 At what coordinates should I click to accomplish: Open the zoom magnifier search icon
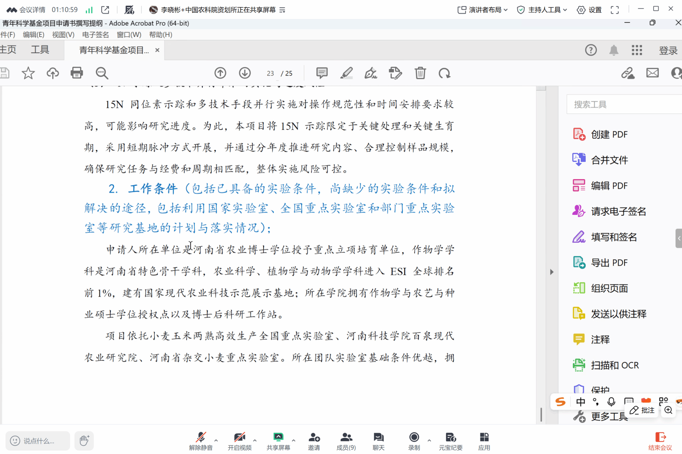(102, 73)
